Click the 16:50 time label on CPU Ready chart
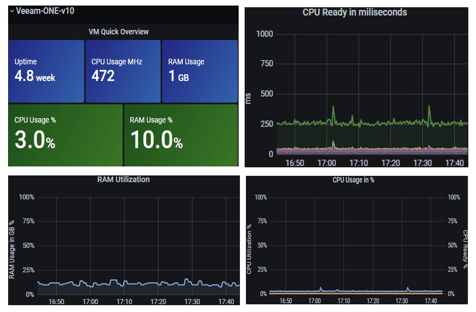This screenshot has height=312, width=476. tap(295, 163)
